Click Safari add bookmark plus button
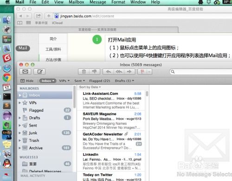Screen dimensions: 232x181 (49, 16)
